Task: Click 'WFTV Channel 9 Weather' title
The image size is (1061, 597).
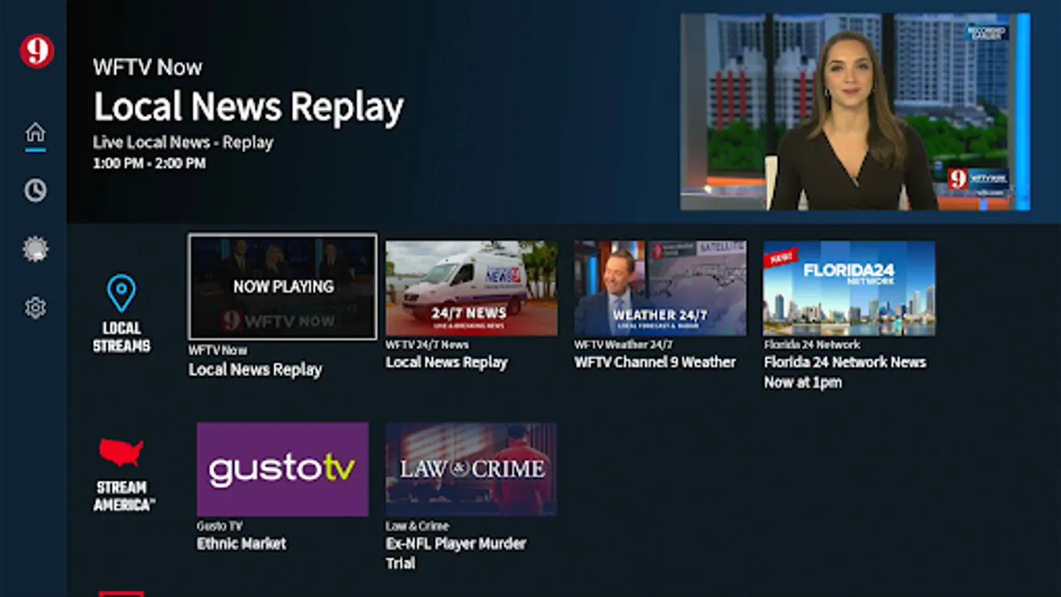Action: pyautogui.click(x=655, y=362)
